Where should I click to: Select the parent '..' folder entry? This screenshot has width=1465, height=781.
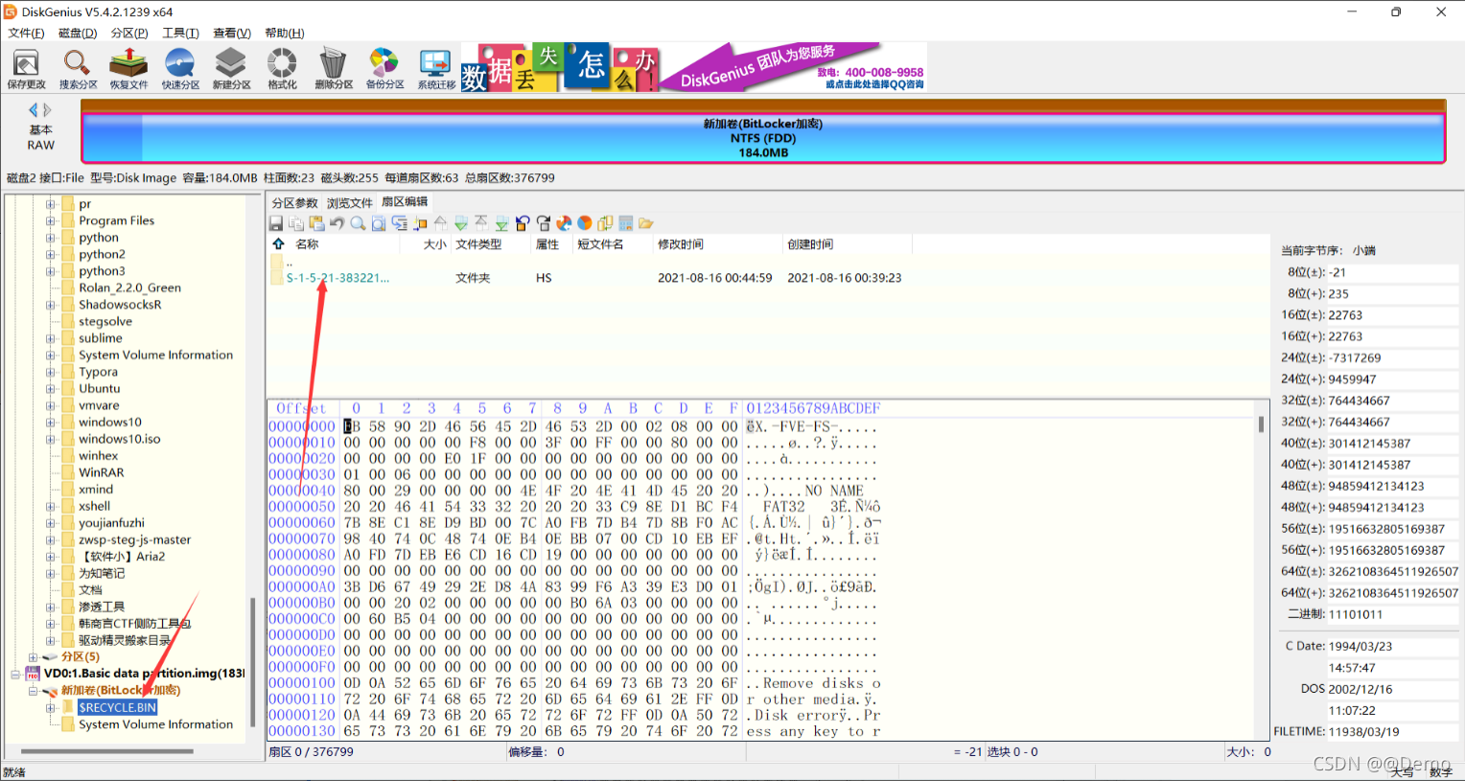(x=290, y=262)
